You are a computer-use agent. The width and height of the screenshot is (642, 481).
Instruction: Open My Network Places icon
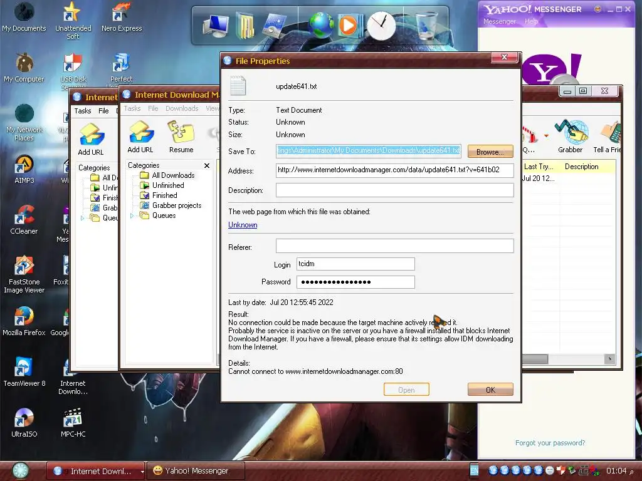click(x=24, y=123)
